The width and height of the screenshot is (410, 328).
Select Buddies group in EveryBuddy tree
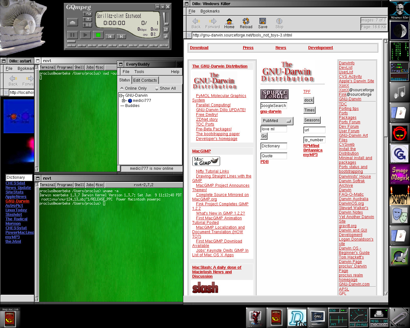(x=132, y=106)
